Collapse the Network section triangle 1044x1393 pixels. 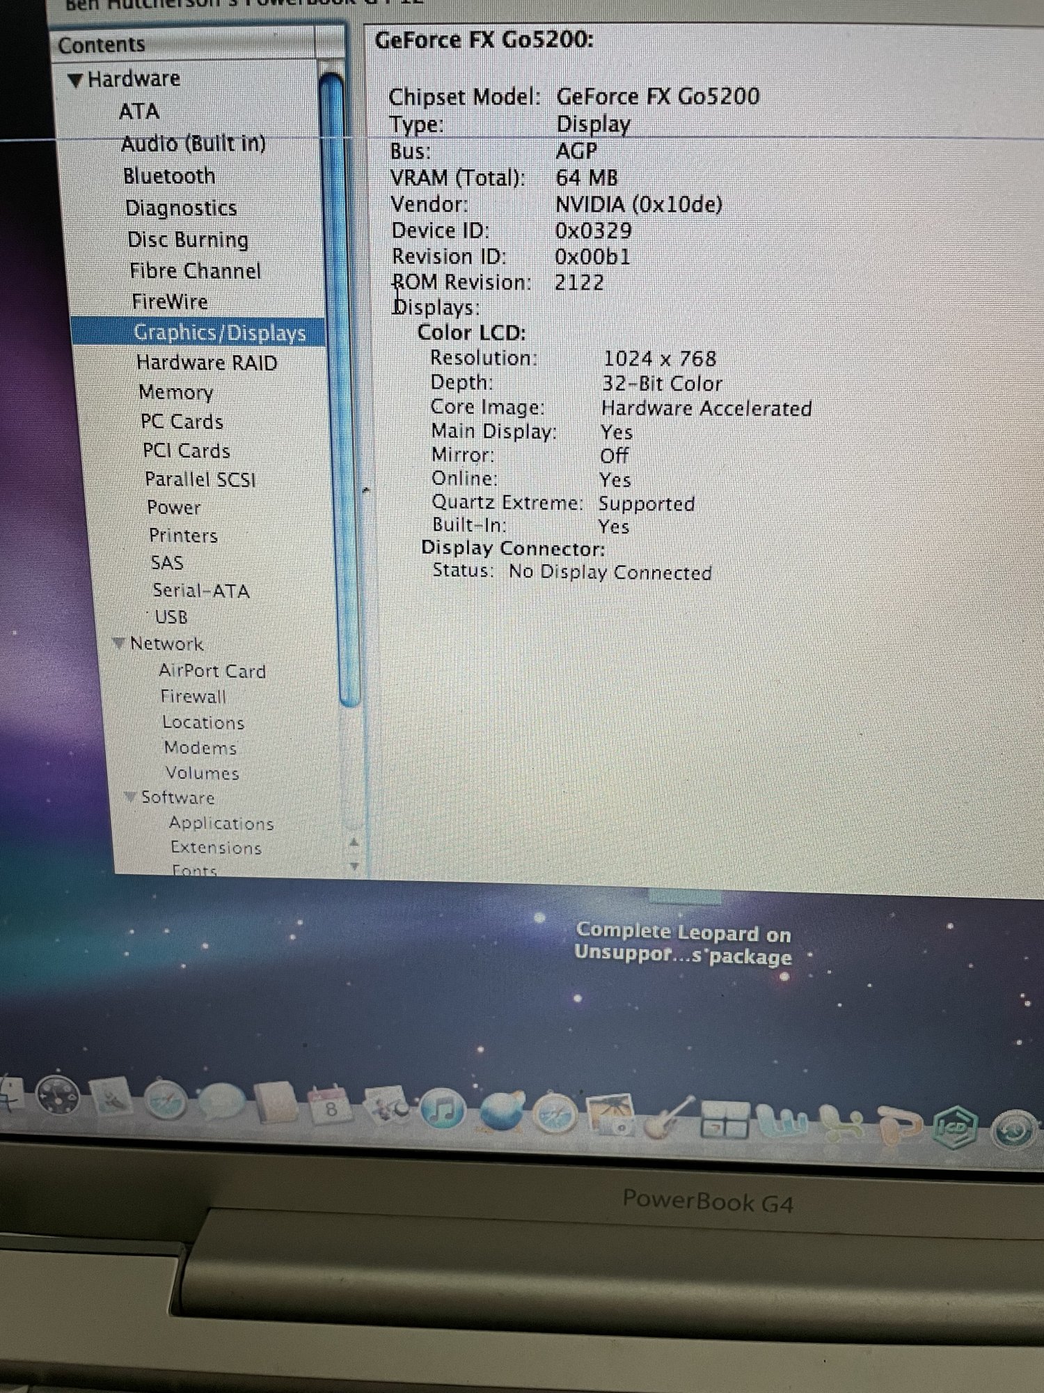pos(119,644)
